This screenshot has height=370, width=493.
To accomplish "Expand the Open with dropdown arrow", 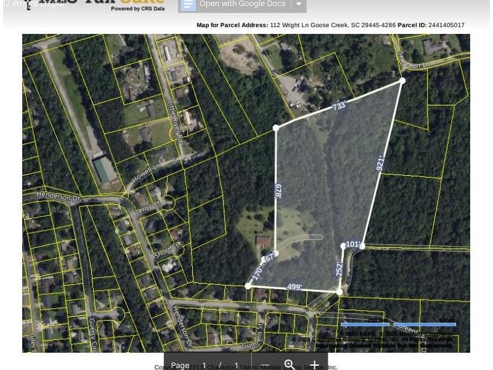I will (x=299, y=4).
